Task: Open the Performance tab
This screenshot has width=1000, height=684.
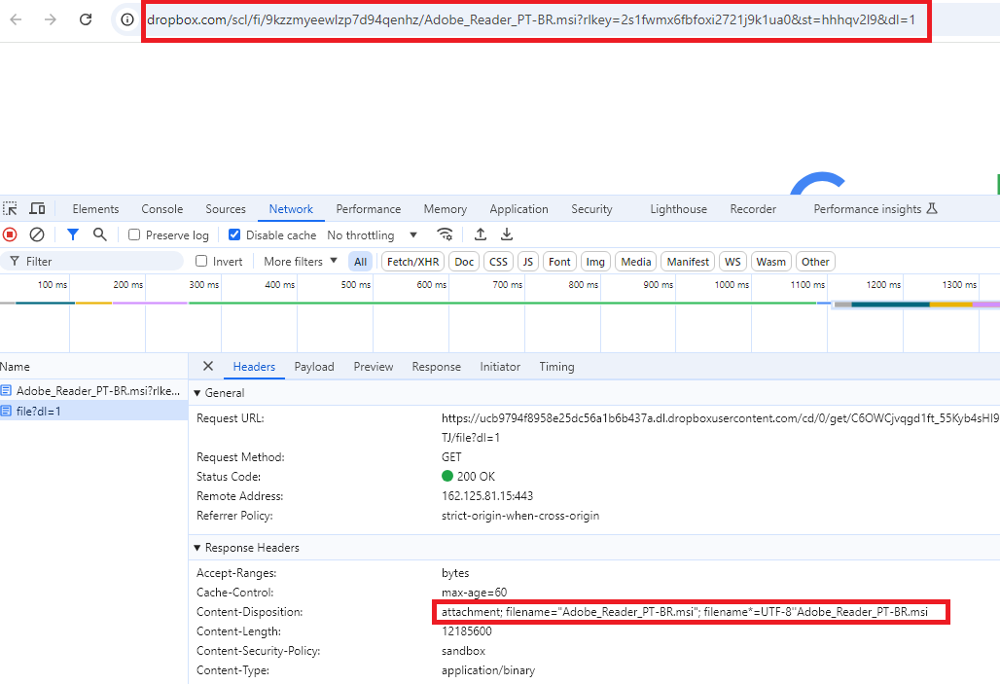Action: (368, 208)
